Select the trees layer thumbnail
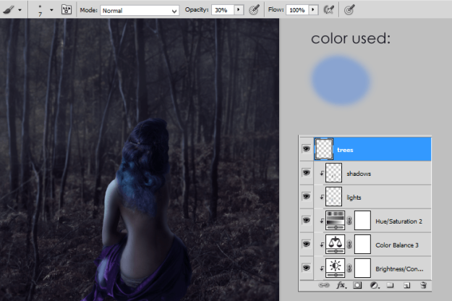Screen dimensions: 452x301 (x=324, y=149)
